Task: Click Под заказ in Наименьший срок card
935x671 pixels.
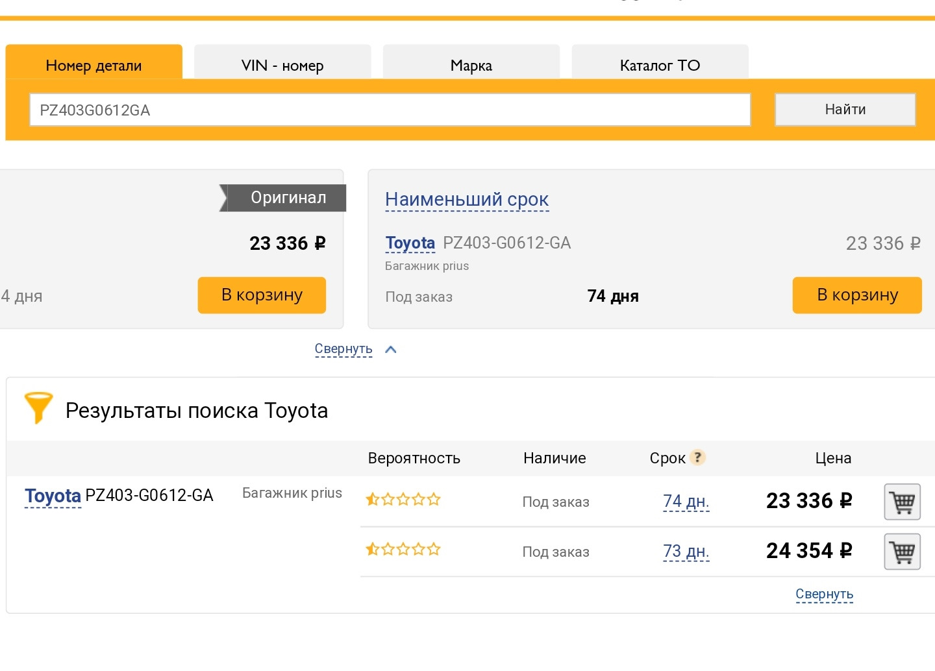Action: pos(419,297)
